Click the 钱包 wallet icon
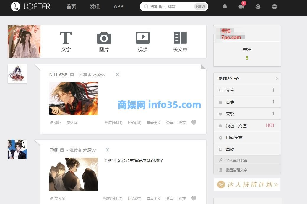Viewport: 307px width, 204px height. (x=220, y=125)
